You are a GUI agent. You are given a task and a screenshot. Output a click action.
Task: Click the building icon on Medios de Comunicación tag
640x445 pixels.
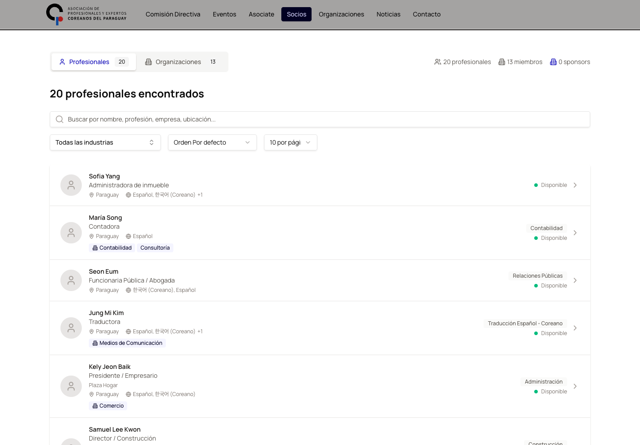[95, 343]
